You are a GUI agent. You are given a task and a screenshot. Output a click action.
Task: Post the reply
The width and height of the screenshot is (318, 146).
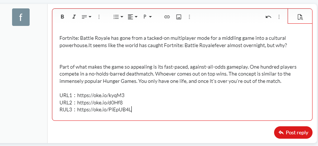point(293,132)
